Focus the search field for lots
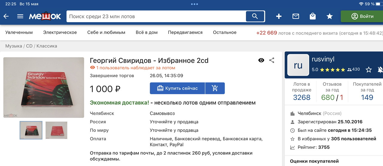The width and height of the screenshot is (383, 166). click(x=156, y=16)
